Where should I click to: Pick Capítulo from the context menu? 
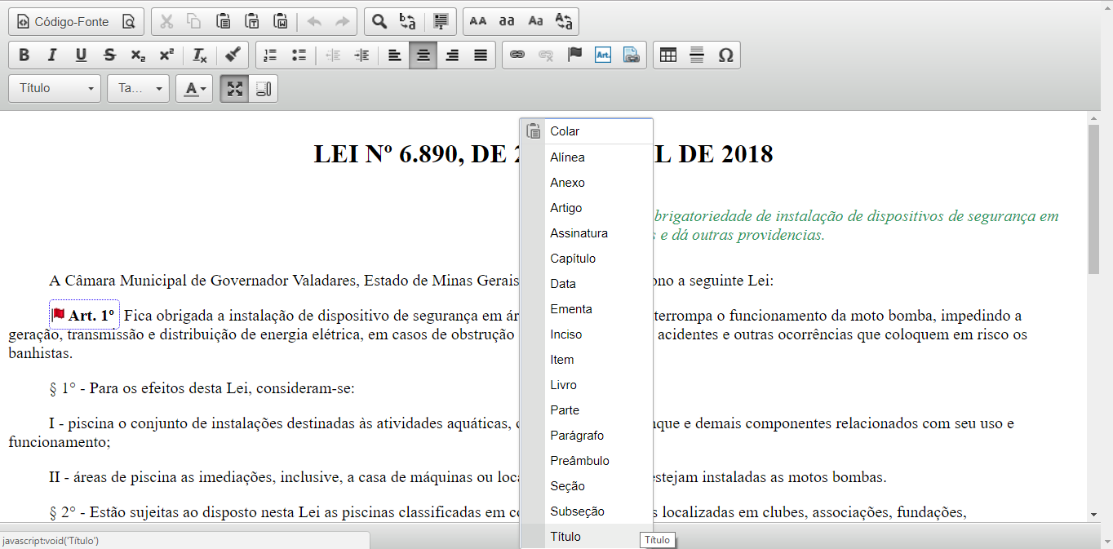tap(587, 259)
